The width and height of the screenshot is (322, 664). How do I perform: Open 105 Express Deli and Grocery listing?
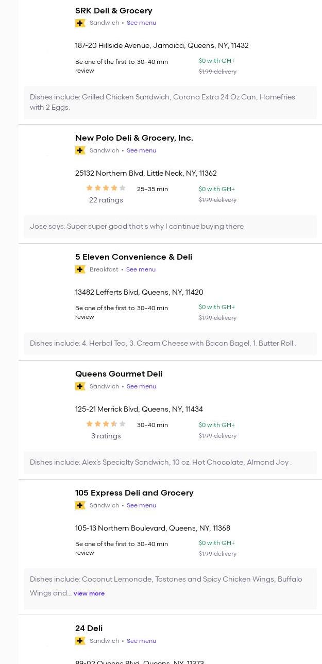134,492
